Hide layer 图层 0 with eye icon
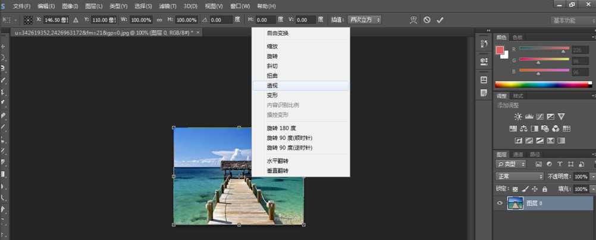The width and height of the screenshot is (596, 240). [500, 203]
